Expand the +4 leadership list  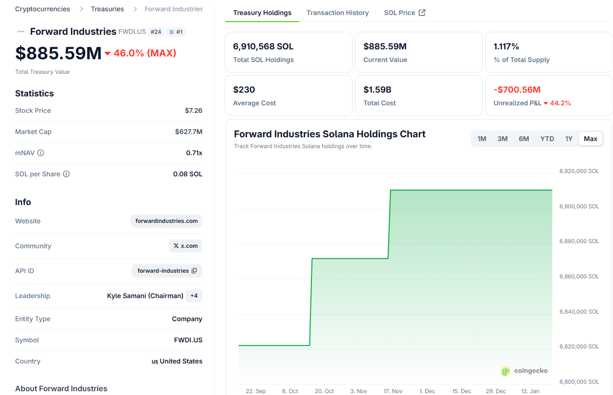(193, 295)
